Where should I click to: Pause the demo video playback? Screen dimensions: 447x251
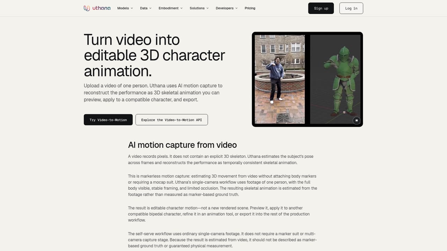click(x=356, y=120)
